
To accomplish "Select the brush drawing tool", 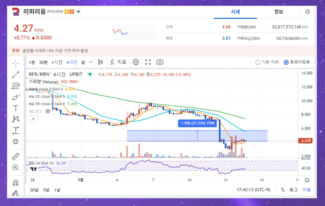I will coord(15,97).
